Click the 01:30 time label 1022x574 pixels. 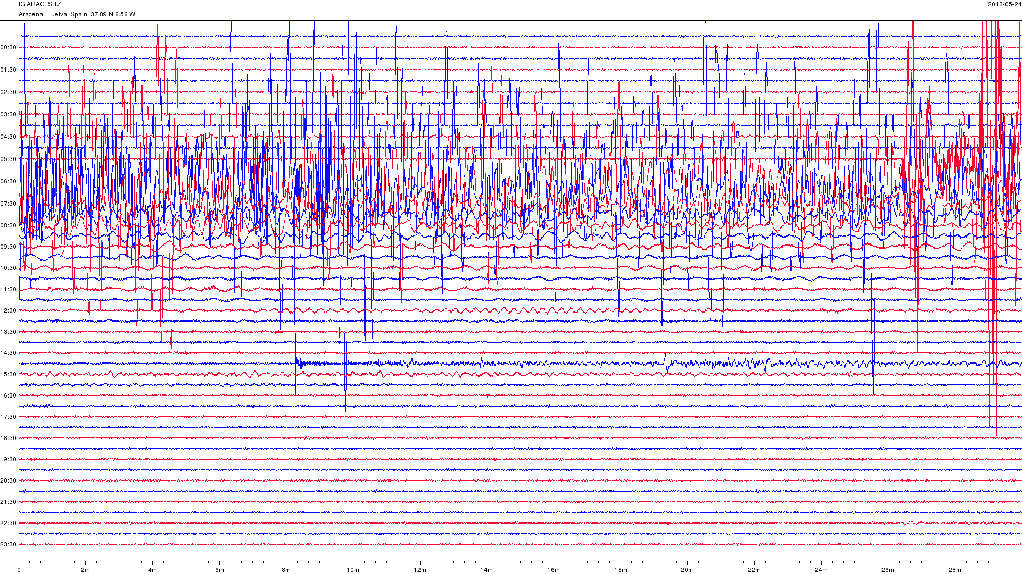[x=9, y=70]
